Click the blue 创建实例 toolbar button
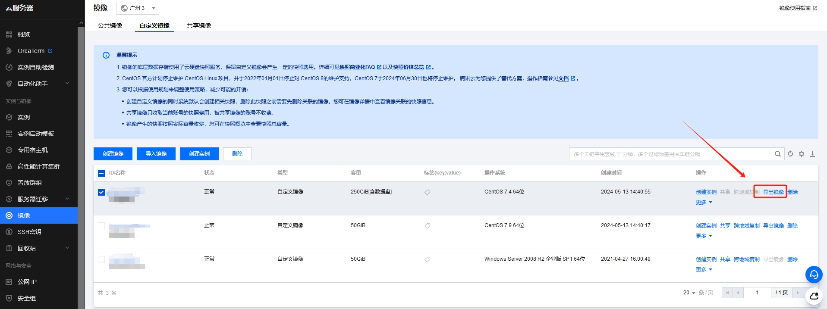The width and height of the screenshot is (827, 309). [199, 154]
